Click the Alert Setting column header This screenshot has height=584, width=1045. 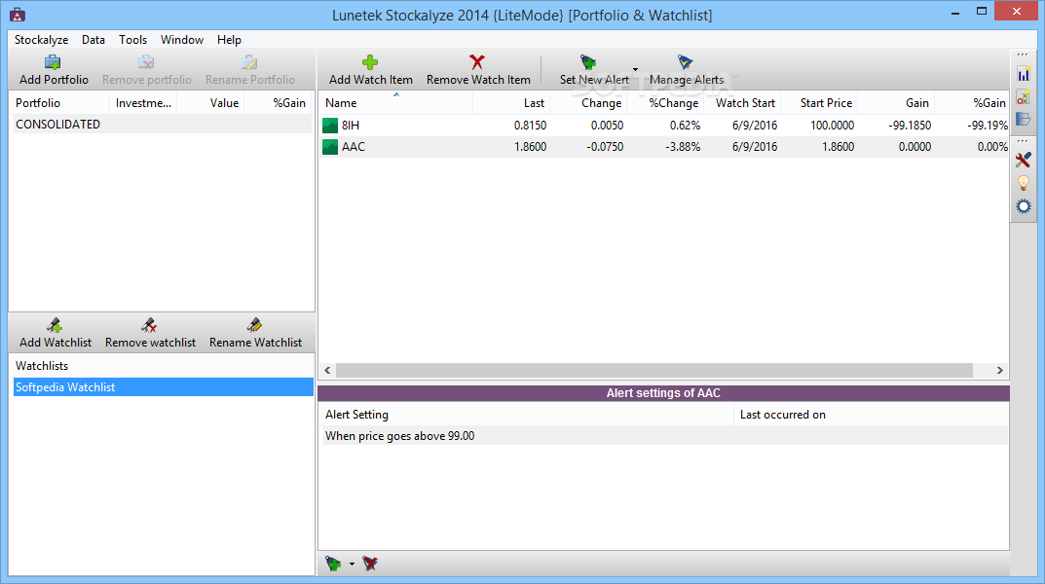coord(527,415)
